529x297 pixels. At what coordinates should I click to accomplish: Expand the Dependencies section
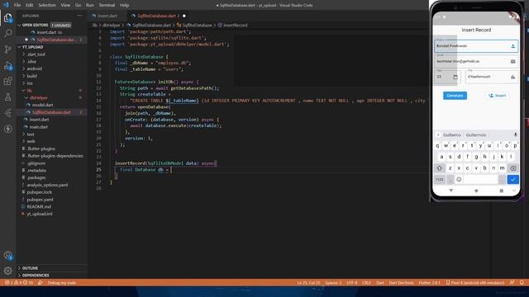(x=35, y=276)
